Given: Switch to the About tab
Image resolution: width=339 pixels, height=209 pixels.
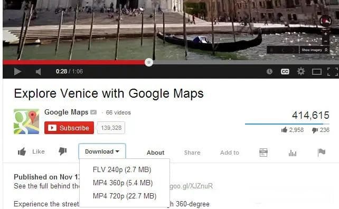Looking at the screenshot, I should [x=155, y=153].
